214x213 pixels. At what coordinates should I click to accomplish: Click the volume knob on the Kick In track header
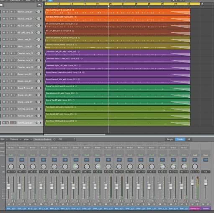(39, 12)
